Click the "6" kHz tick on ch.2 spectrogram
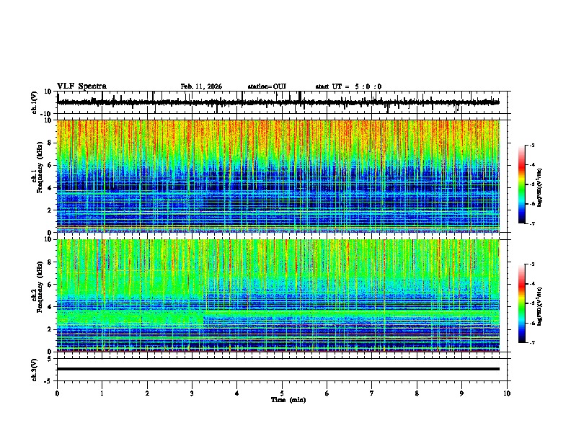The height and width of the screenshot is (441, 571). (50, 285)
